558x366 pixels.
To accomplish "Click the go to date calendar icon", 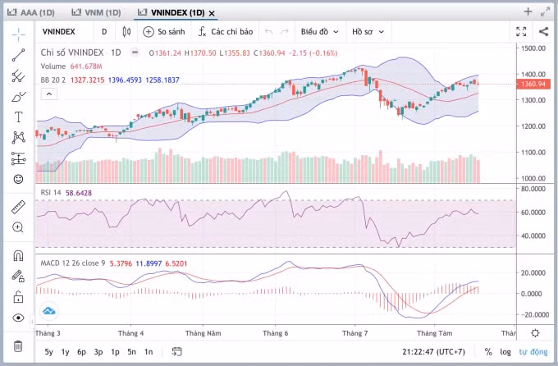I will [177, 352].
